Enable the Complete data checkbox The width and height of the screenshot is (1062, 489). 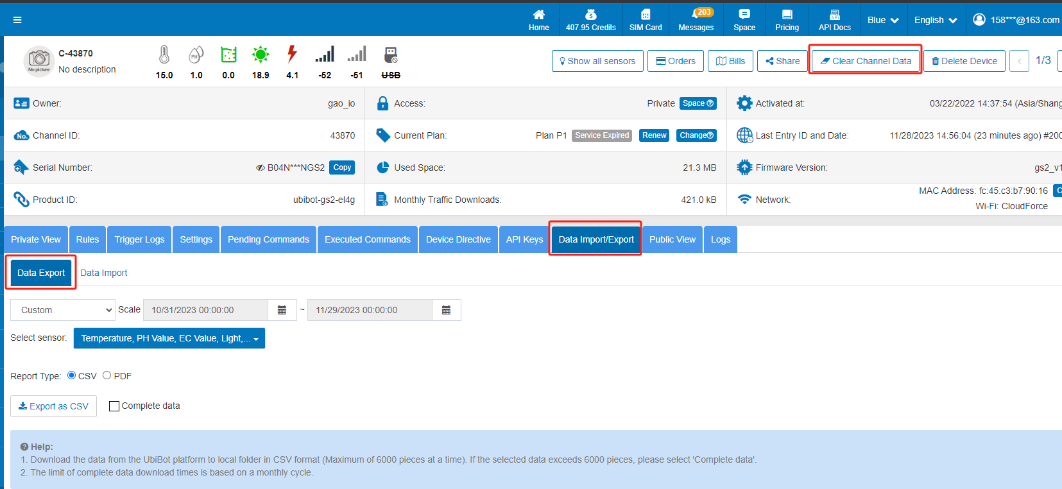click(x=114, y=406)
